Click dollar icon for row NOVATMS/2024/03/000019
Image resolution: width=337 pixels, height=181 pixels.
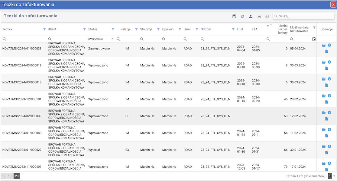(x=329, y=62)
